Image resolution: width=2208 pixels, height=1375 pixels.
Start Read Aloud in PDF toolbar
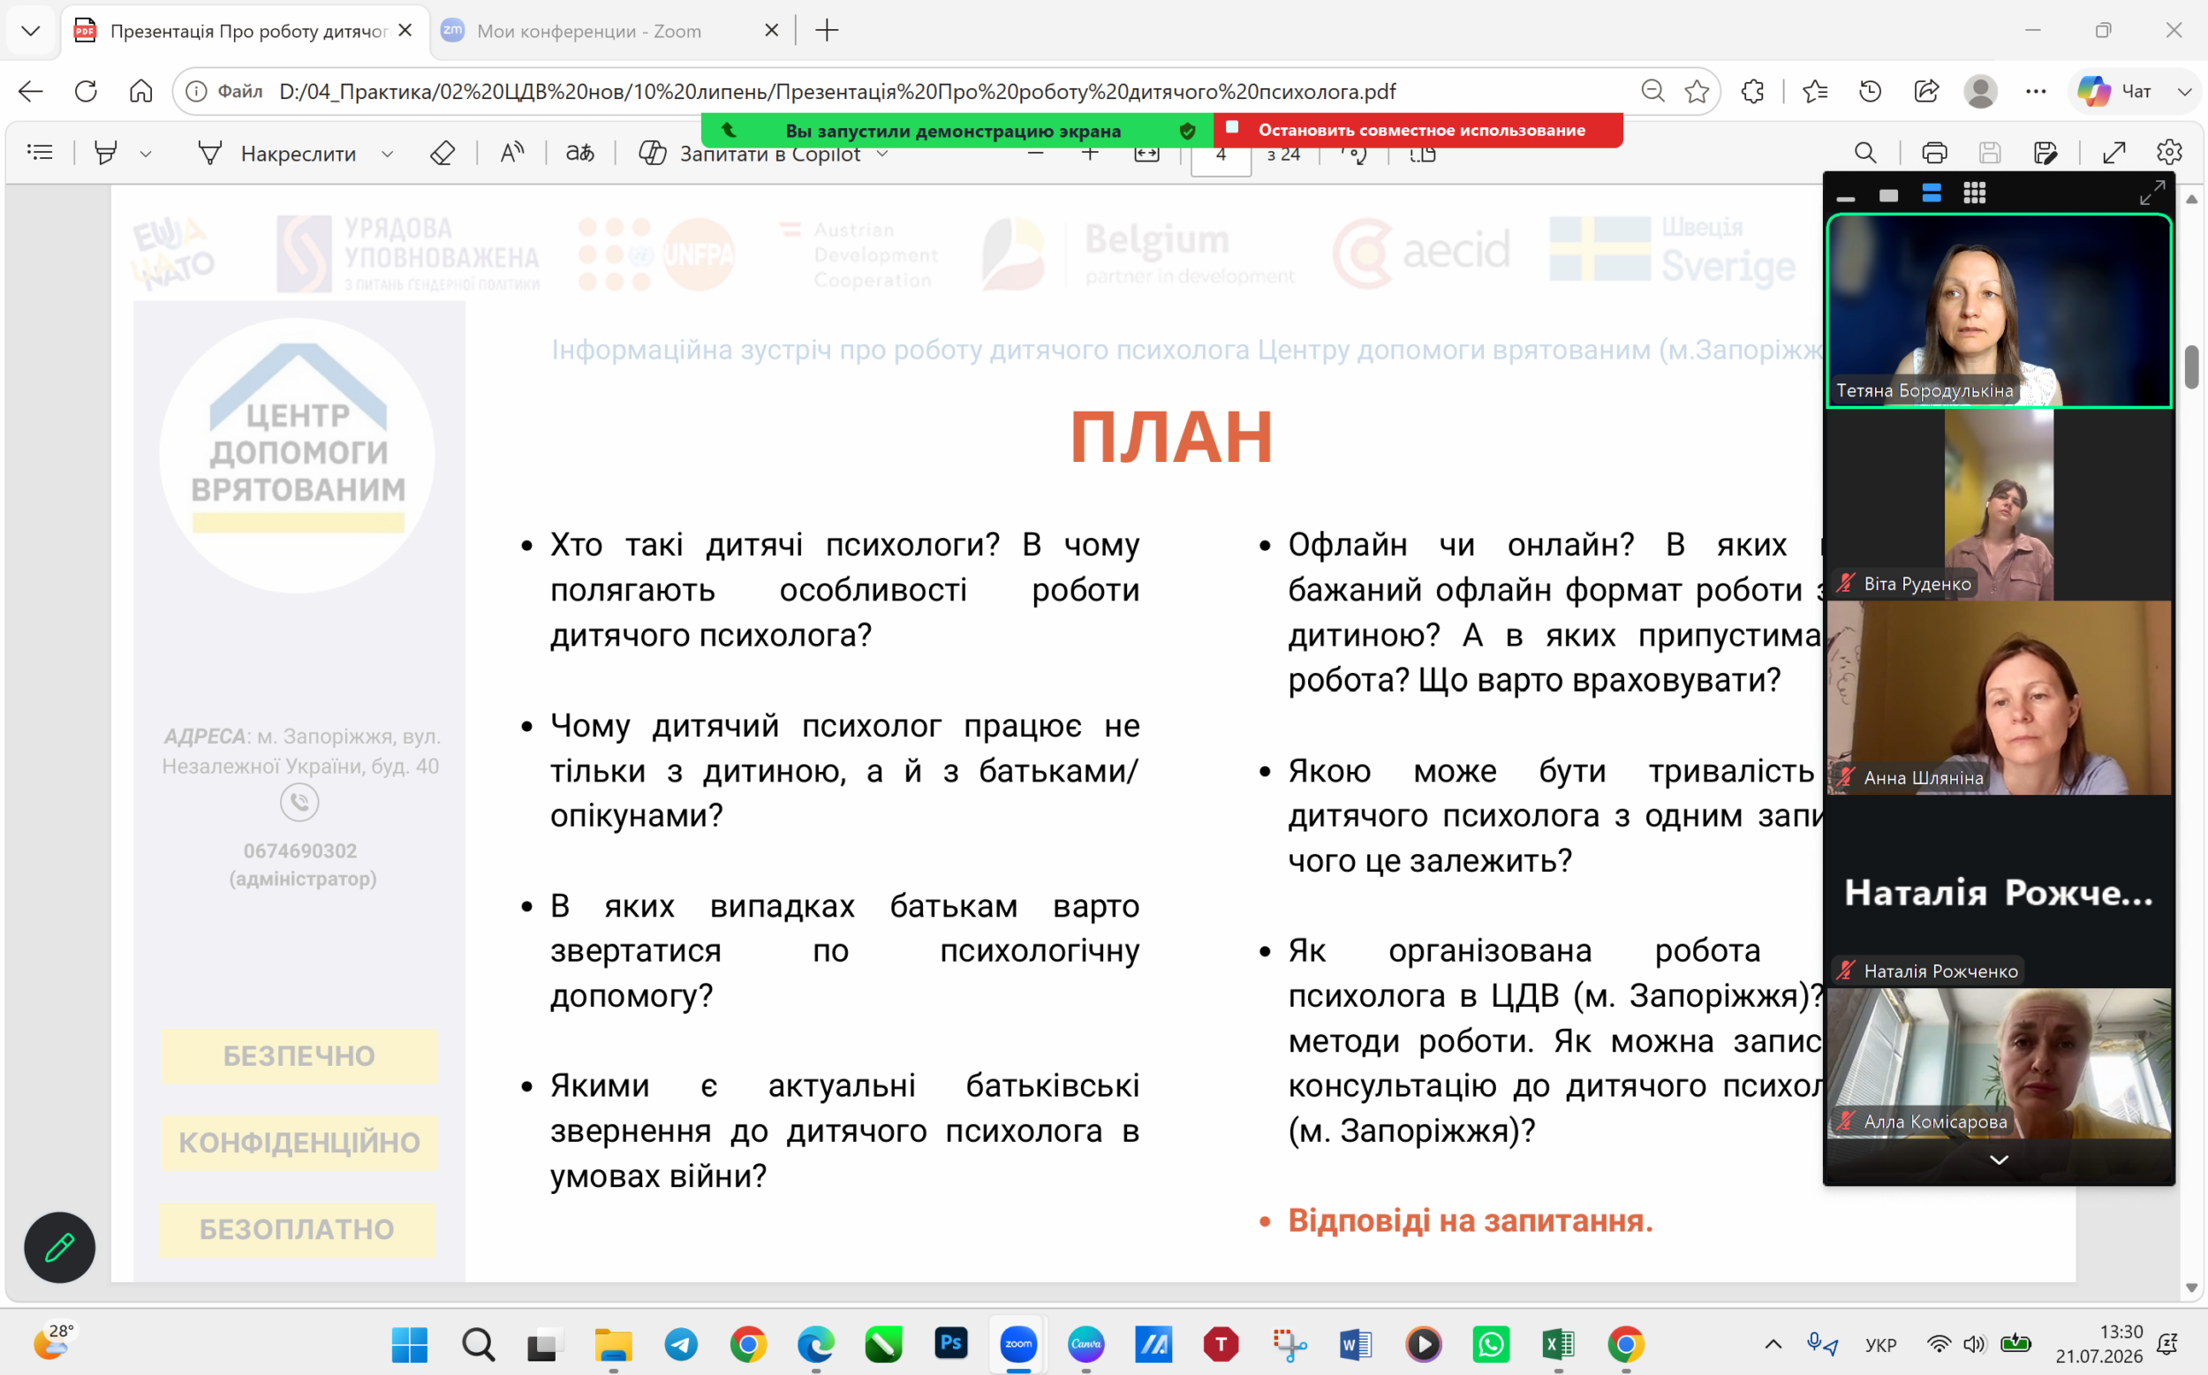tap(512, 153)
